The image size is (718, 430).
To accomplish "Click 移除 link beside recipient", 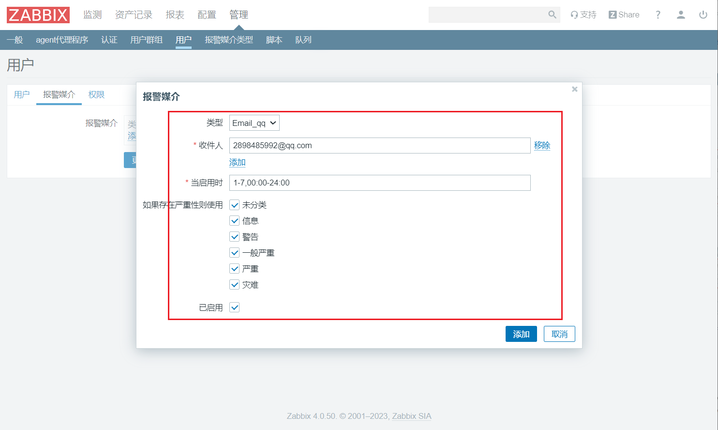I will click(x=542, y=145).
